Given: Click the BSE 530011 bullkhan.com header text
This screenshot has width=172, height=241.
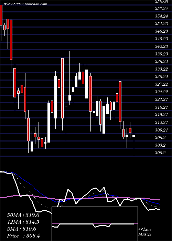Looking at the screenshot, I should pos(25,4).
